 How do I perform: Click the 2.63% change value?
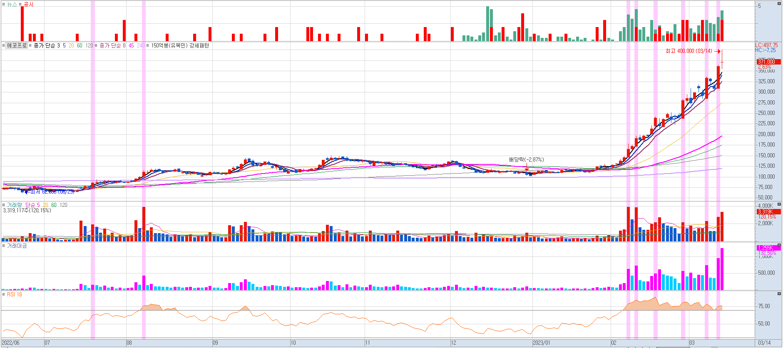pos(764,67)
